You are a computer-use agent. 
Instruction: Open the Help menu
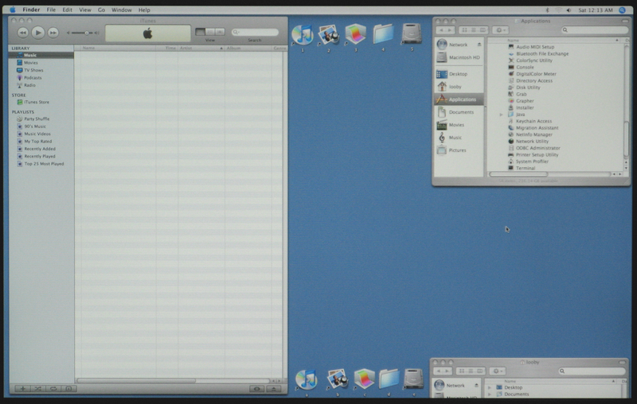coord(144,10)
